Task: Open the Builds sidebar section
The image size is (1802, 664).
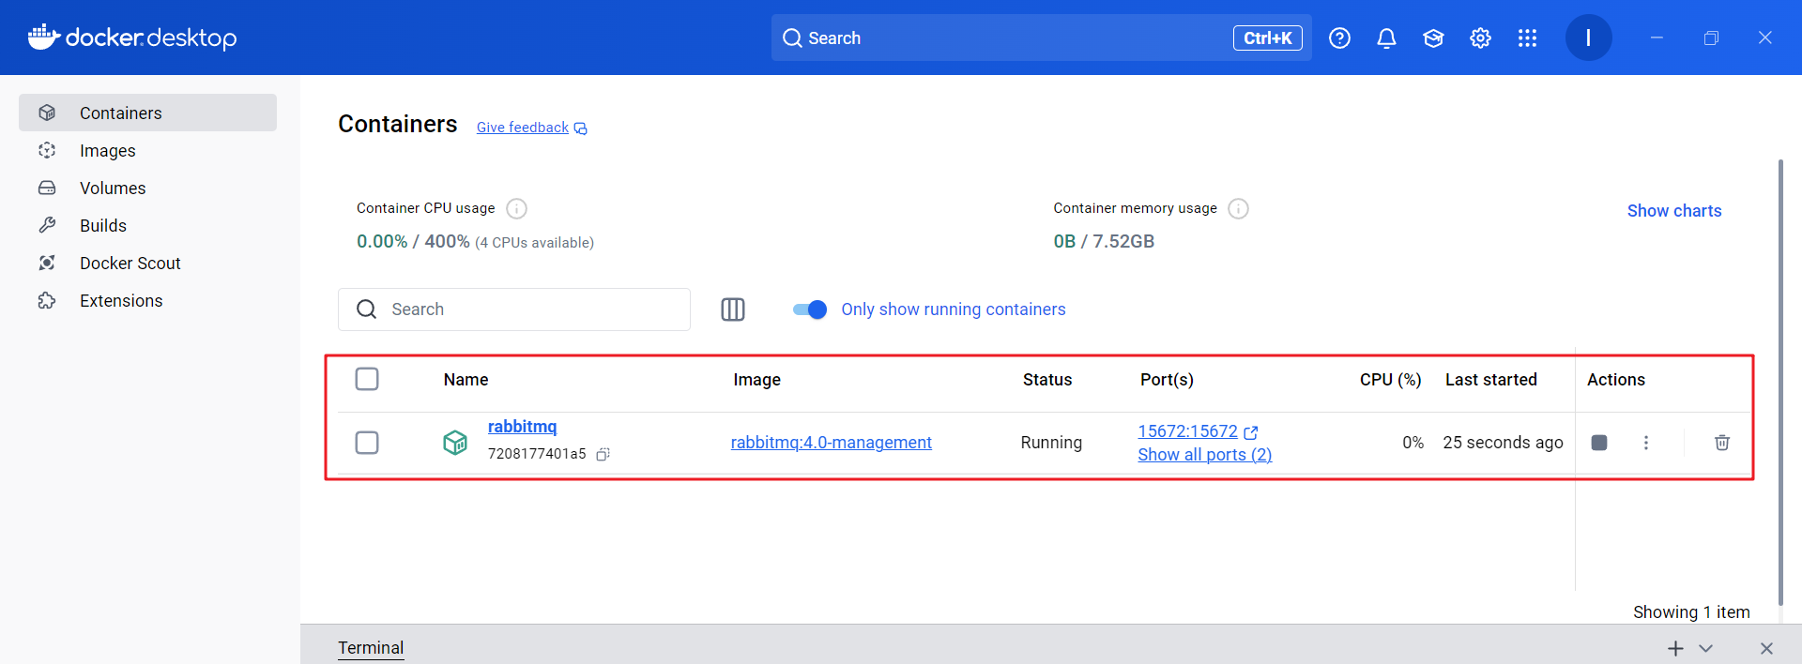Action: 147,225
